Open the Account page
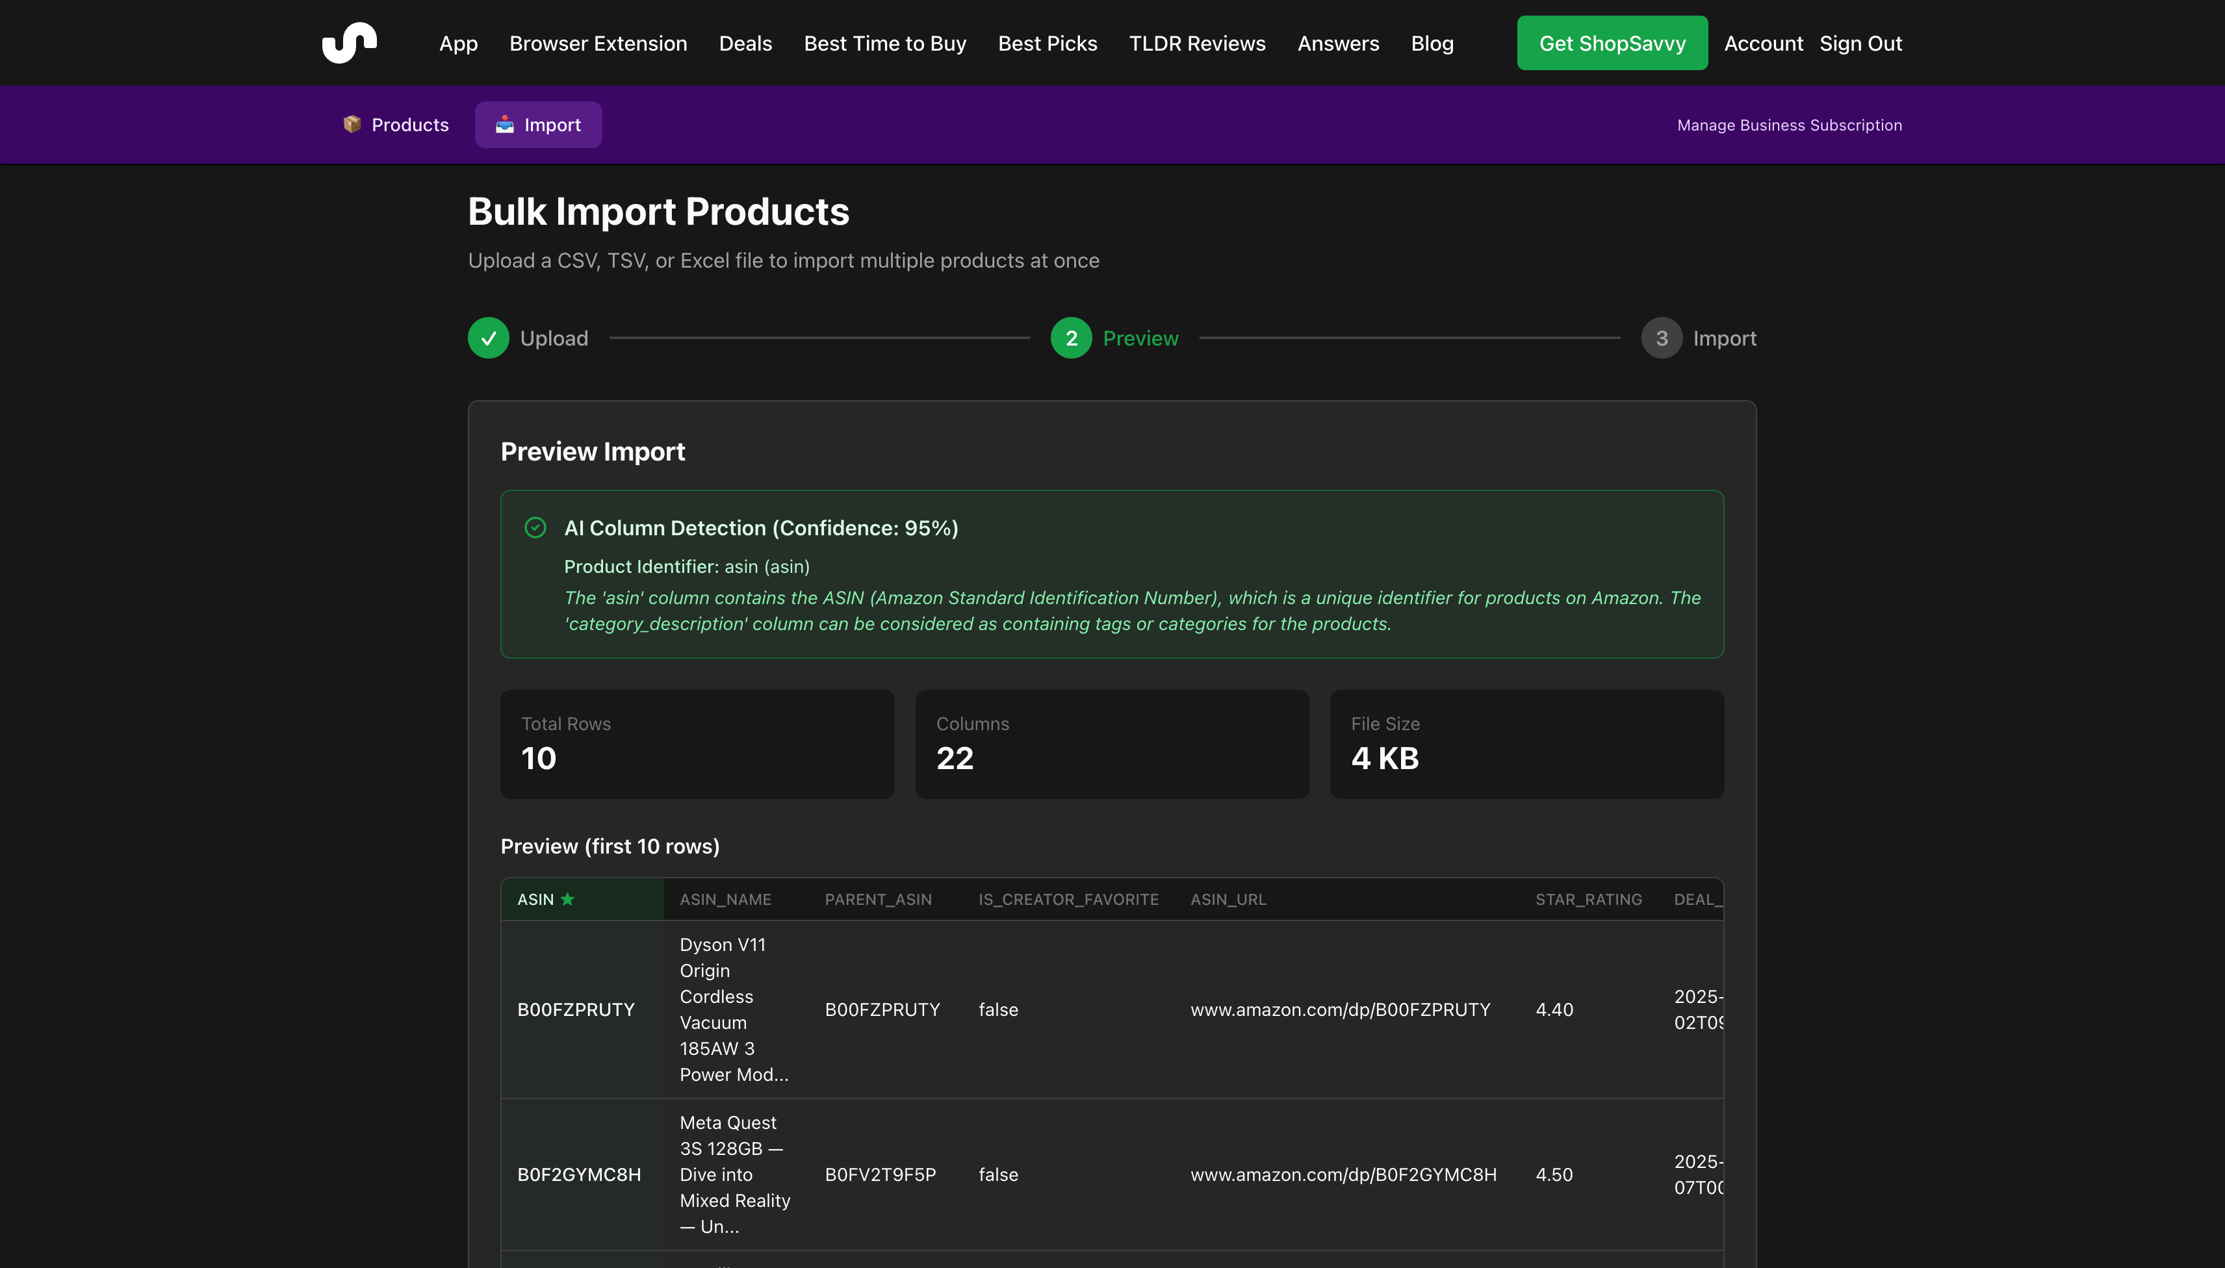This screenshot has width=2225, height=1268. pos(1762,43)
